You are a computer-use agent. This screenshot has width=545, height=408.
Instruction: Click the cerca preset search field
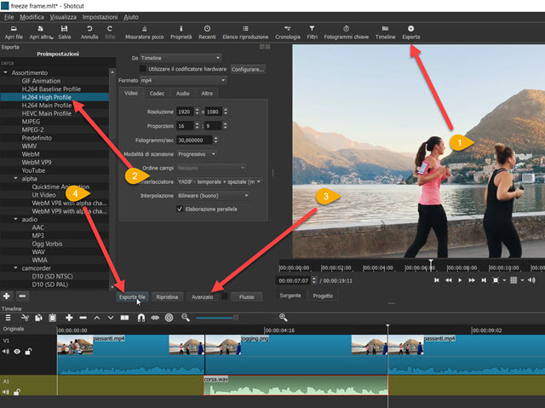tap(57, 63)
